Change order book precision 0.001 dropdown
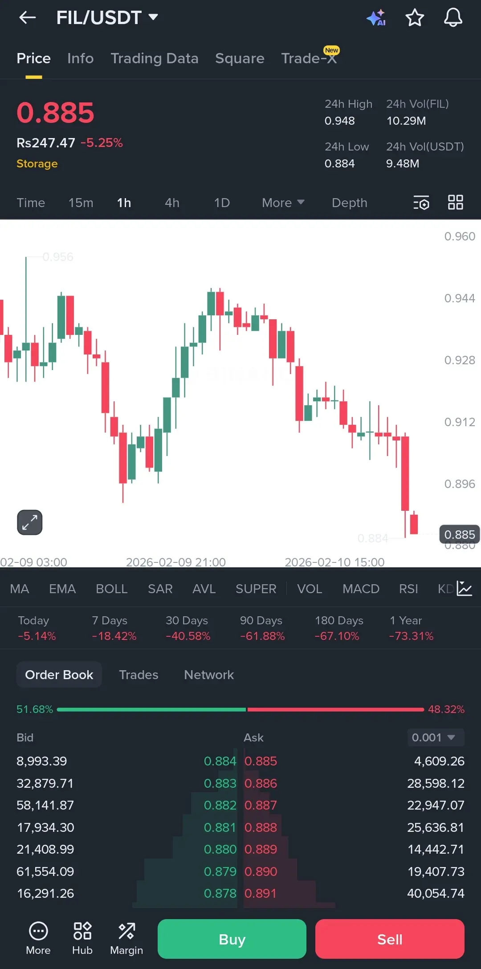The width and height of the screenshot is (481, 969). pyautogui.click(x=436, y=737)
